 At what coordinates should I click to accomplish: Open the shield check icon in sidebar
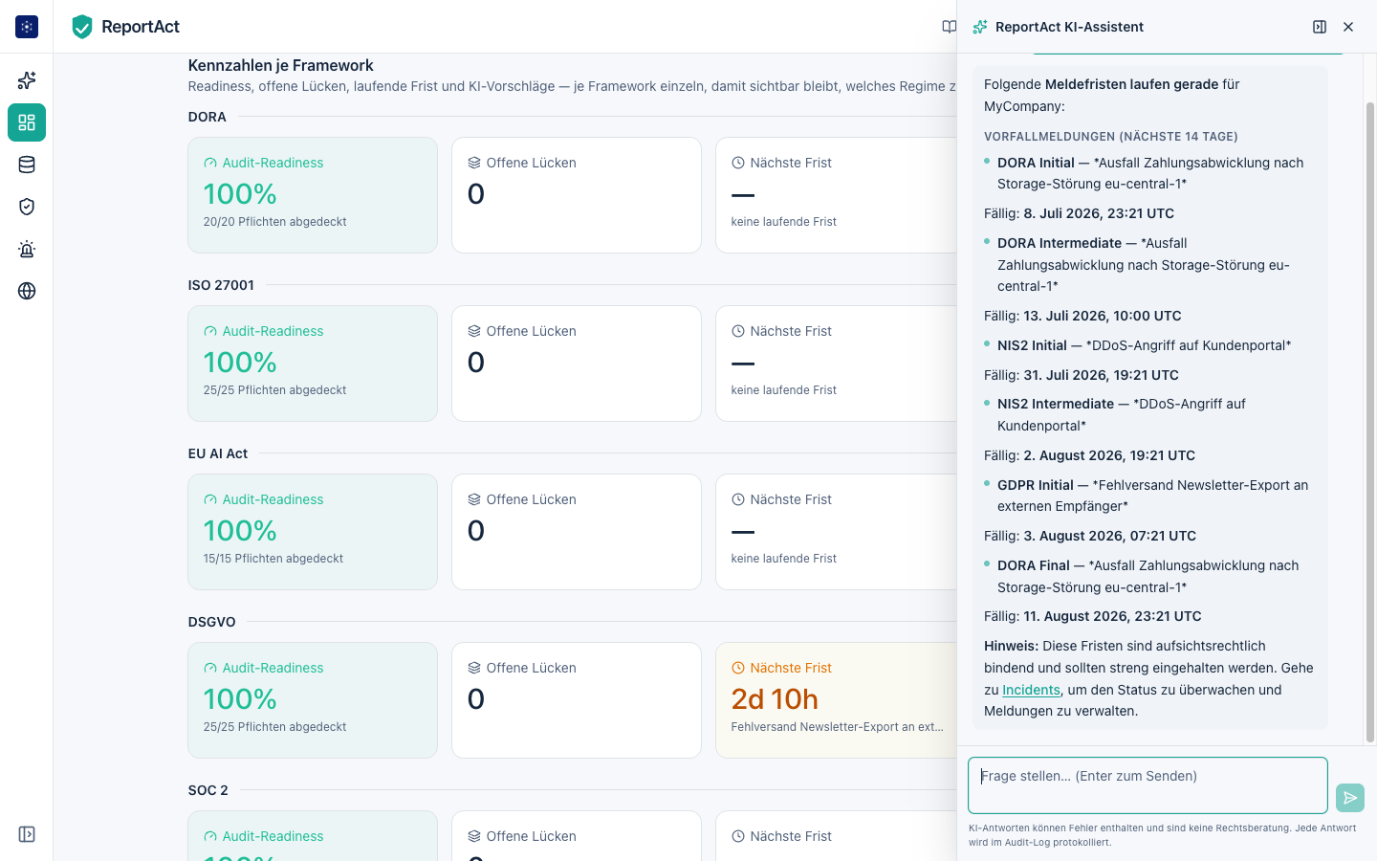click(27, 207)
